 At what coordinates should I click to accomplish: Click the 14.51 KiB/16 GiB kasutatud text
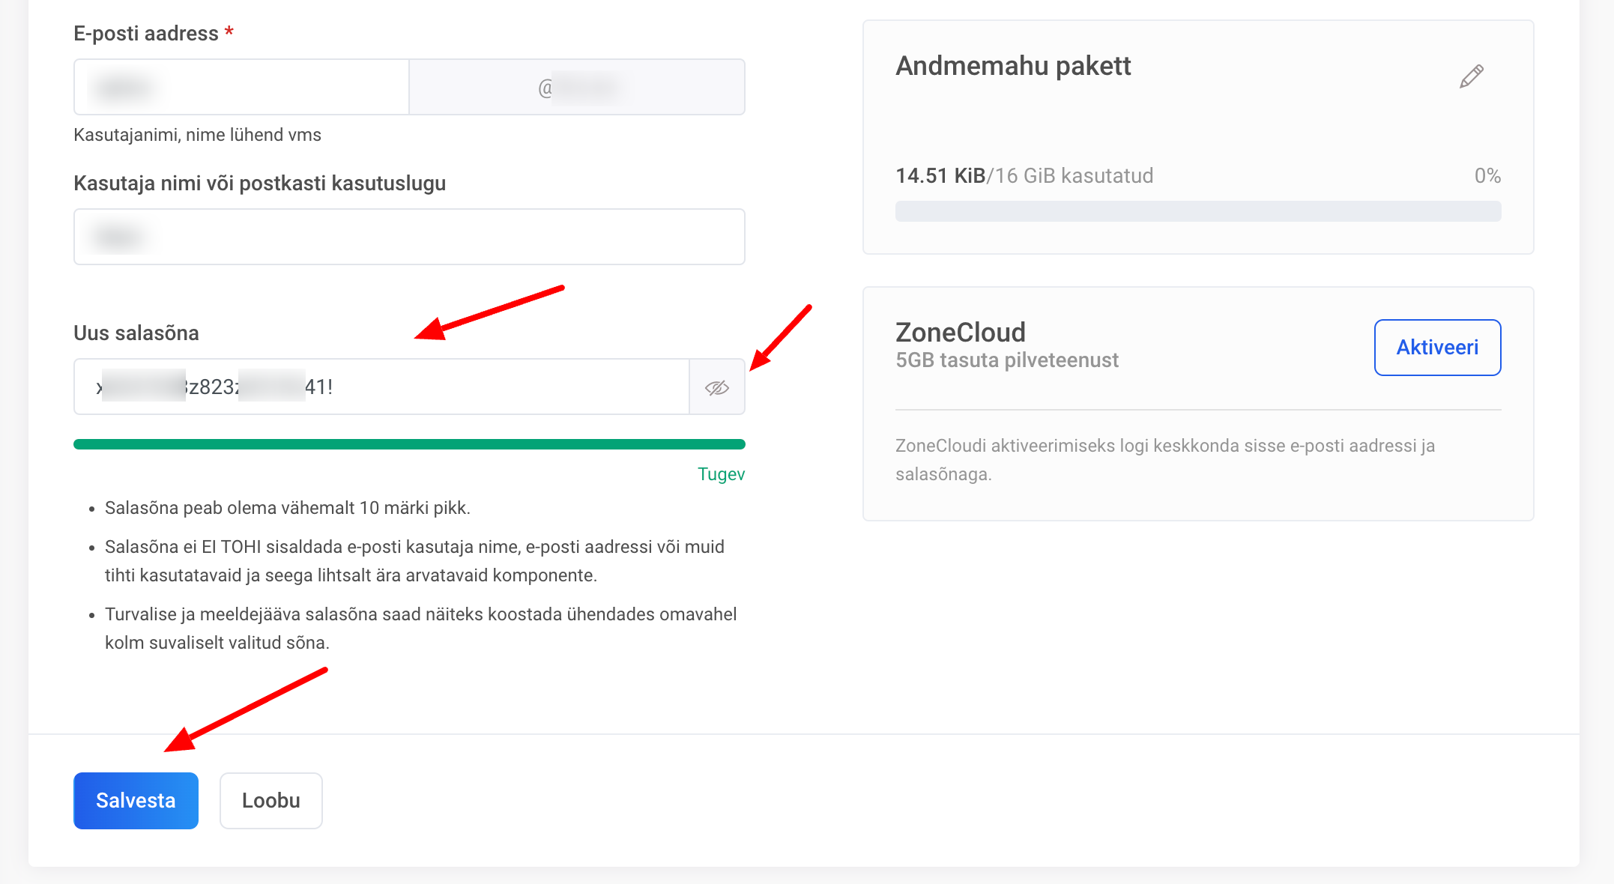coord(1024,176)
